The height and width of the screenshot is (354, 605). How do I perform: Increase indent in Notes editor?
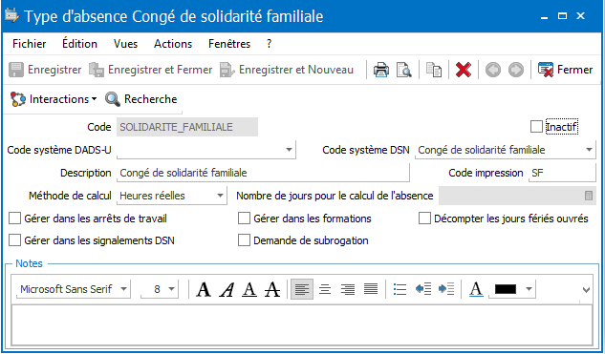click(446, 289)
